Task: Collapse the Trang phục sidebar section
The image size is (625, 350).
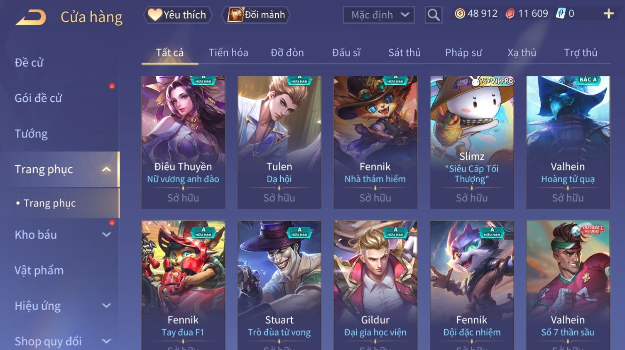Action: pyautogui.click(x=106, y=169)
